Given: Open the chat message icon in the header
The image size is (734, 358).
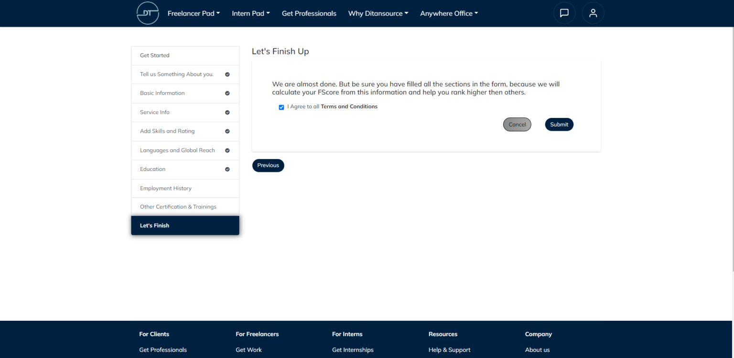Looking at the screenshot, I should (x=564, y=13).
